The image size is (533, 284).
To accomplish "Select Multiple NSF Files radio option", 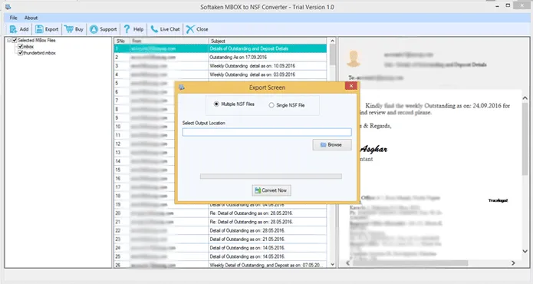I will (x=216, y=104).
